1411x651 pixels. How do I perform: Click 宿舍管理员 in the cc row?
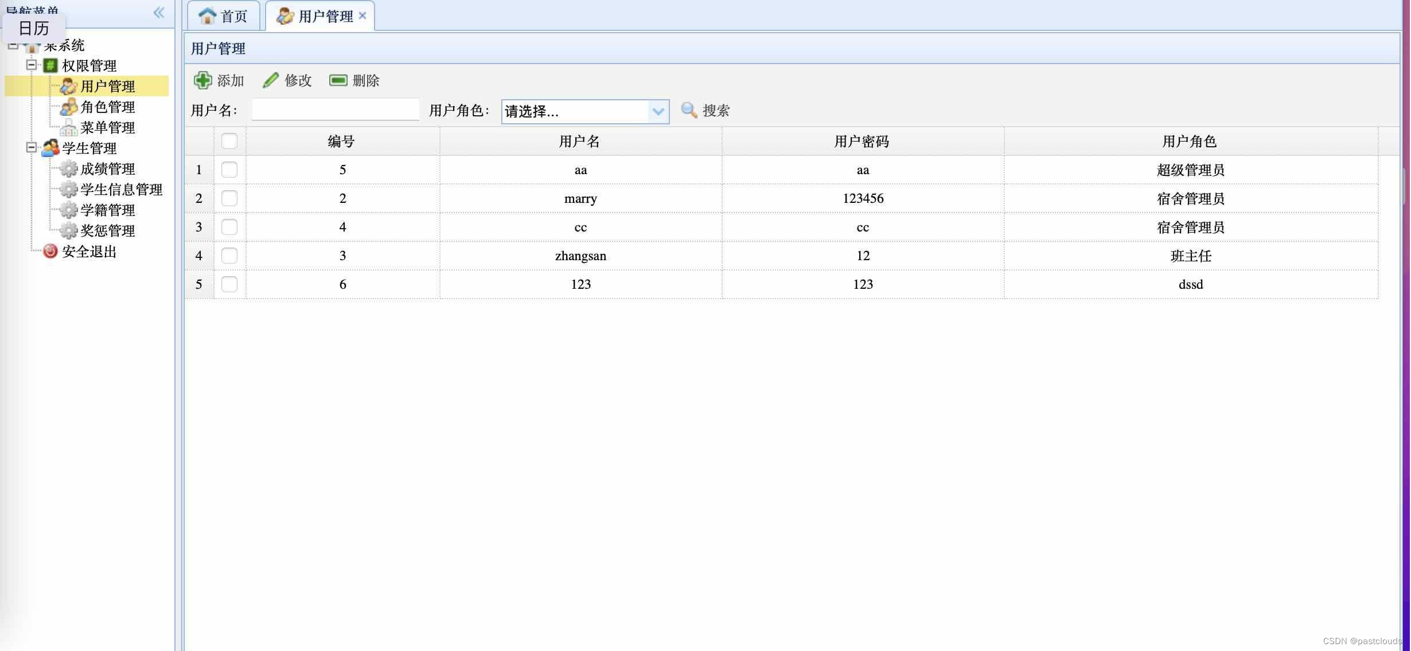click(x=1191, y=227)
